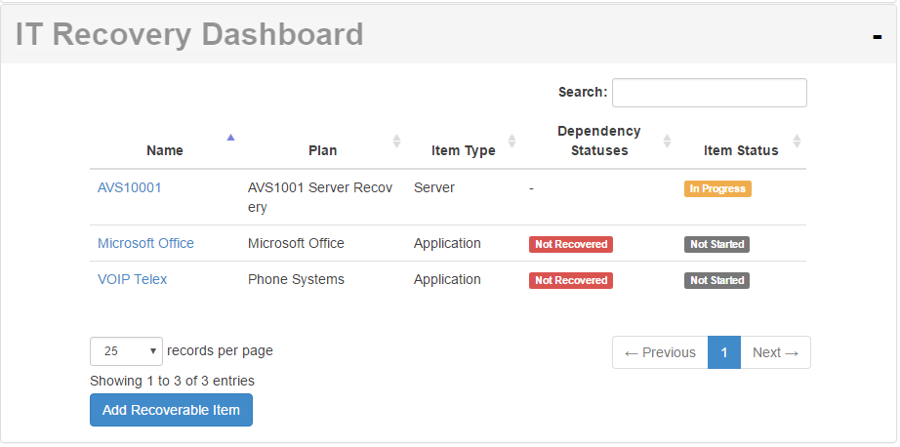
Task: Collapse the IT Recovery Dashboard panel
Action: [877, 37]
